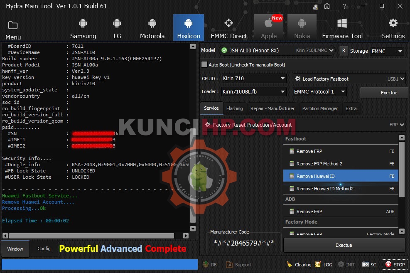
Task: Open the EMMC Direct crosshair icon
Action: click(x=228, y=23)
